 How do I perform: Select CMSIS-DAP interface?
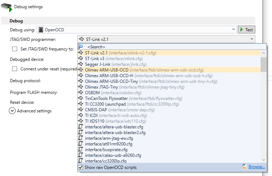[169, 110]
